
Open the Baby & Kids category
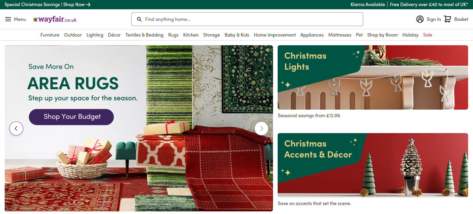[237, 35]
